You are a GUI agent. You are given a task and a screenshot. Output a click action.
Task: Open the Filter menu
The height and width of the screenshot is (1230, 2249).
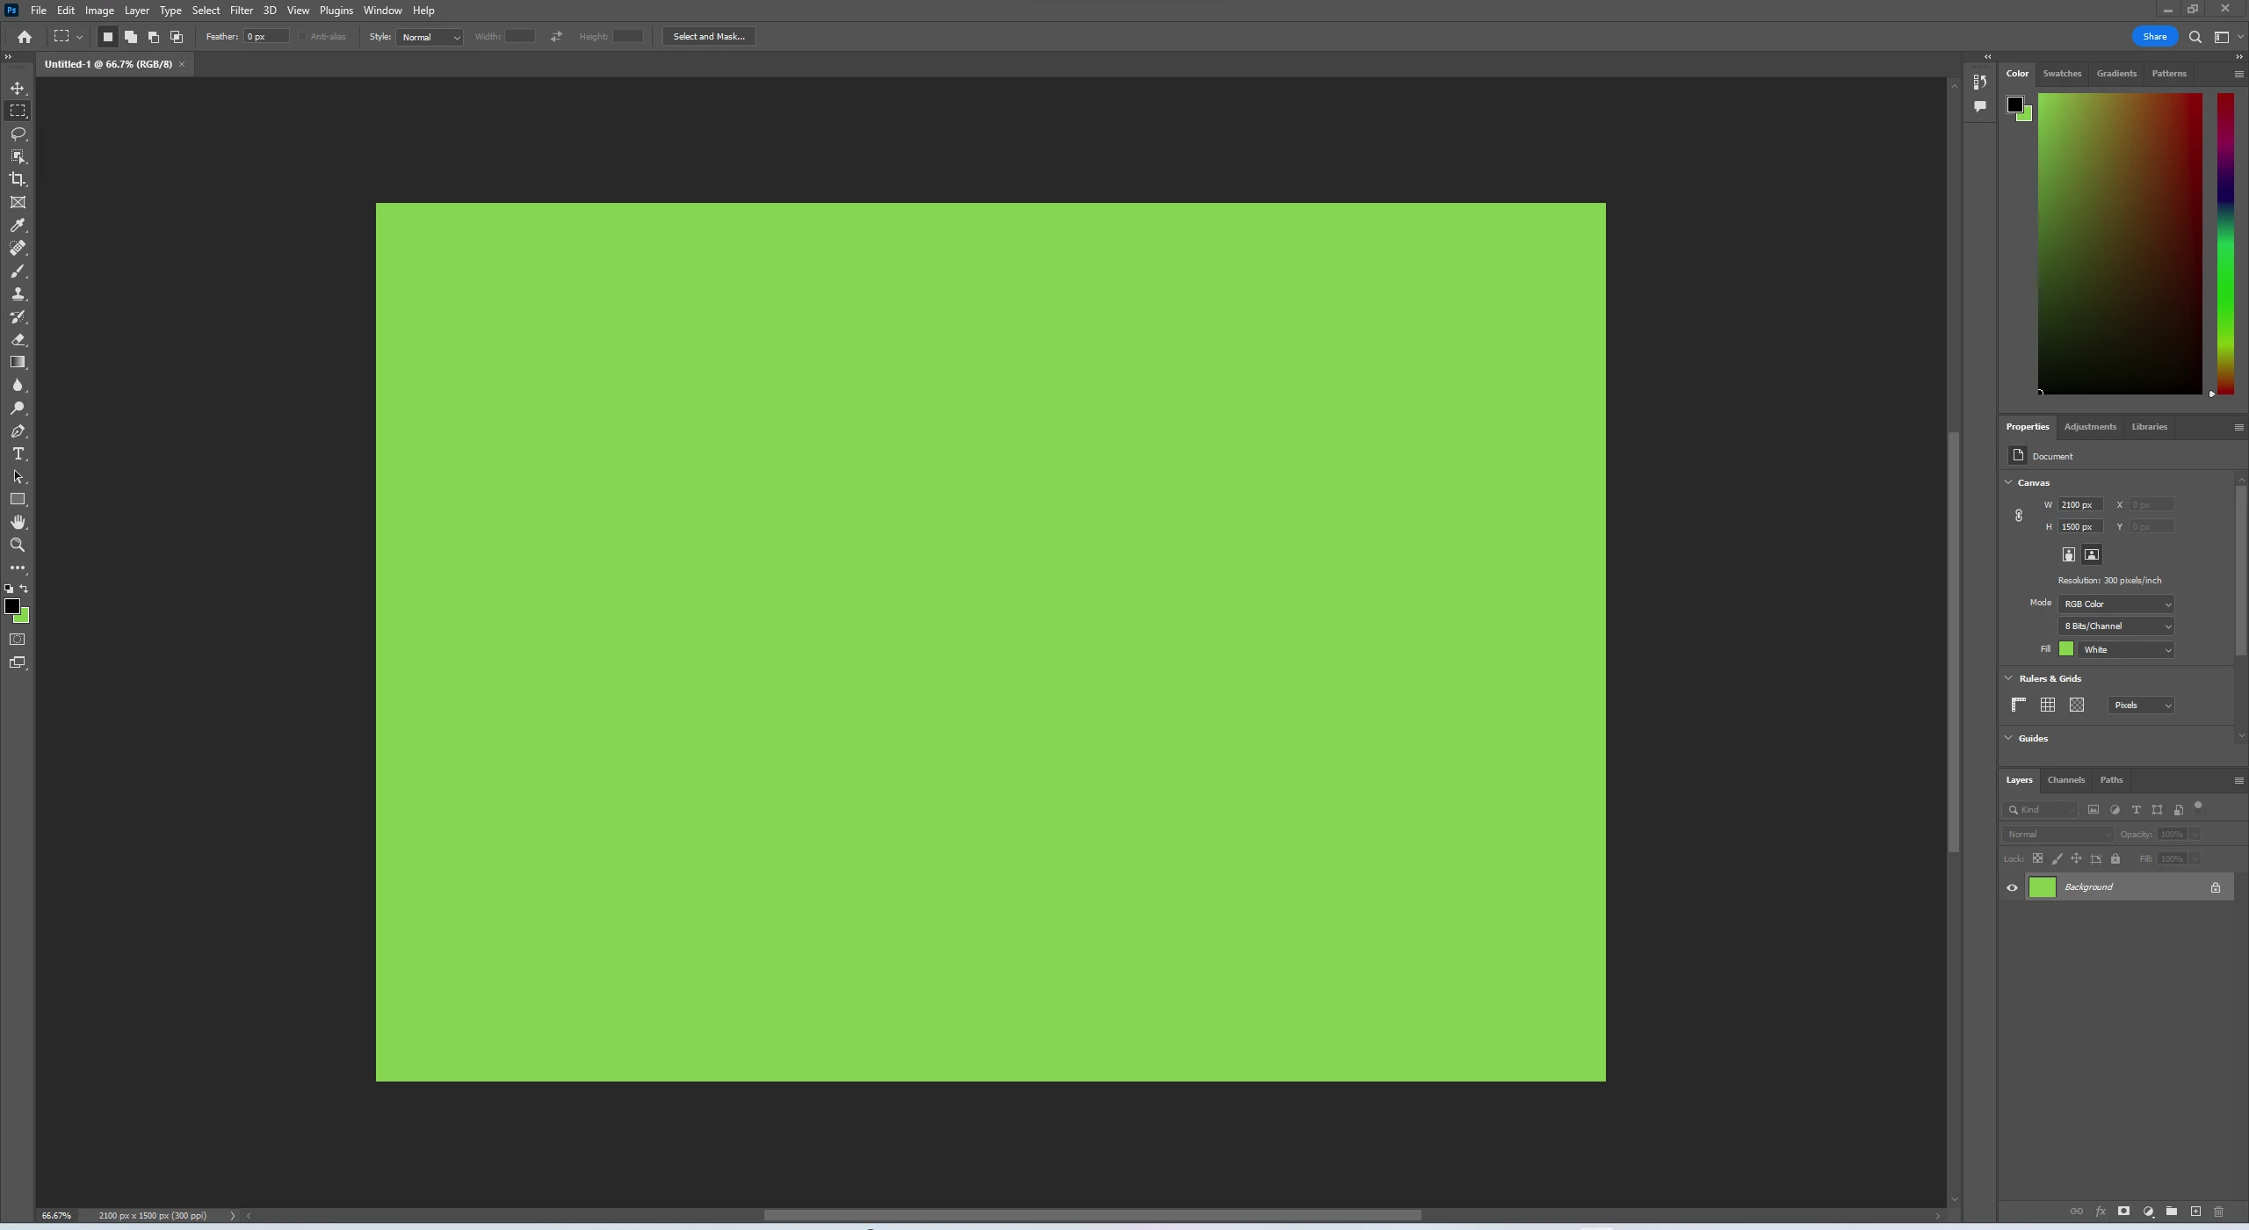tap(241, 11)
